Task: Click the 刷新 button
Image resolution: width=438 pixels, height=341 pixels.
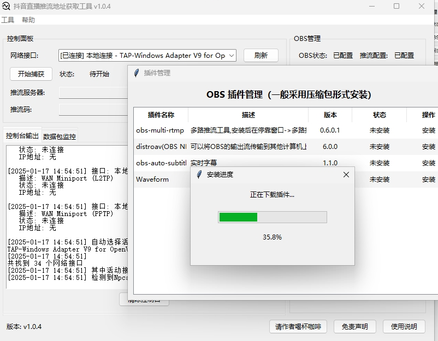Action: click(x=261, y=56)
